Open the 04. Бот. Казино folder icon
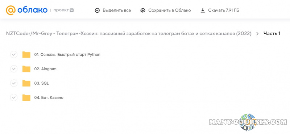290x134 pixels. tap(26, 97)
